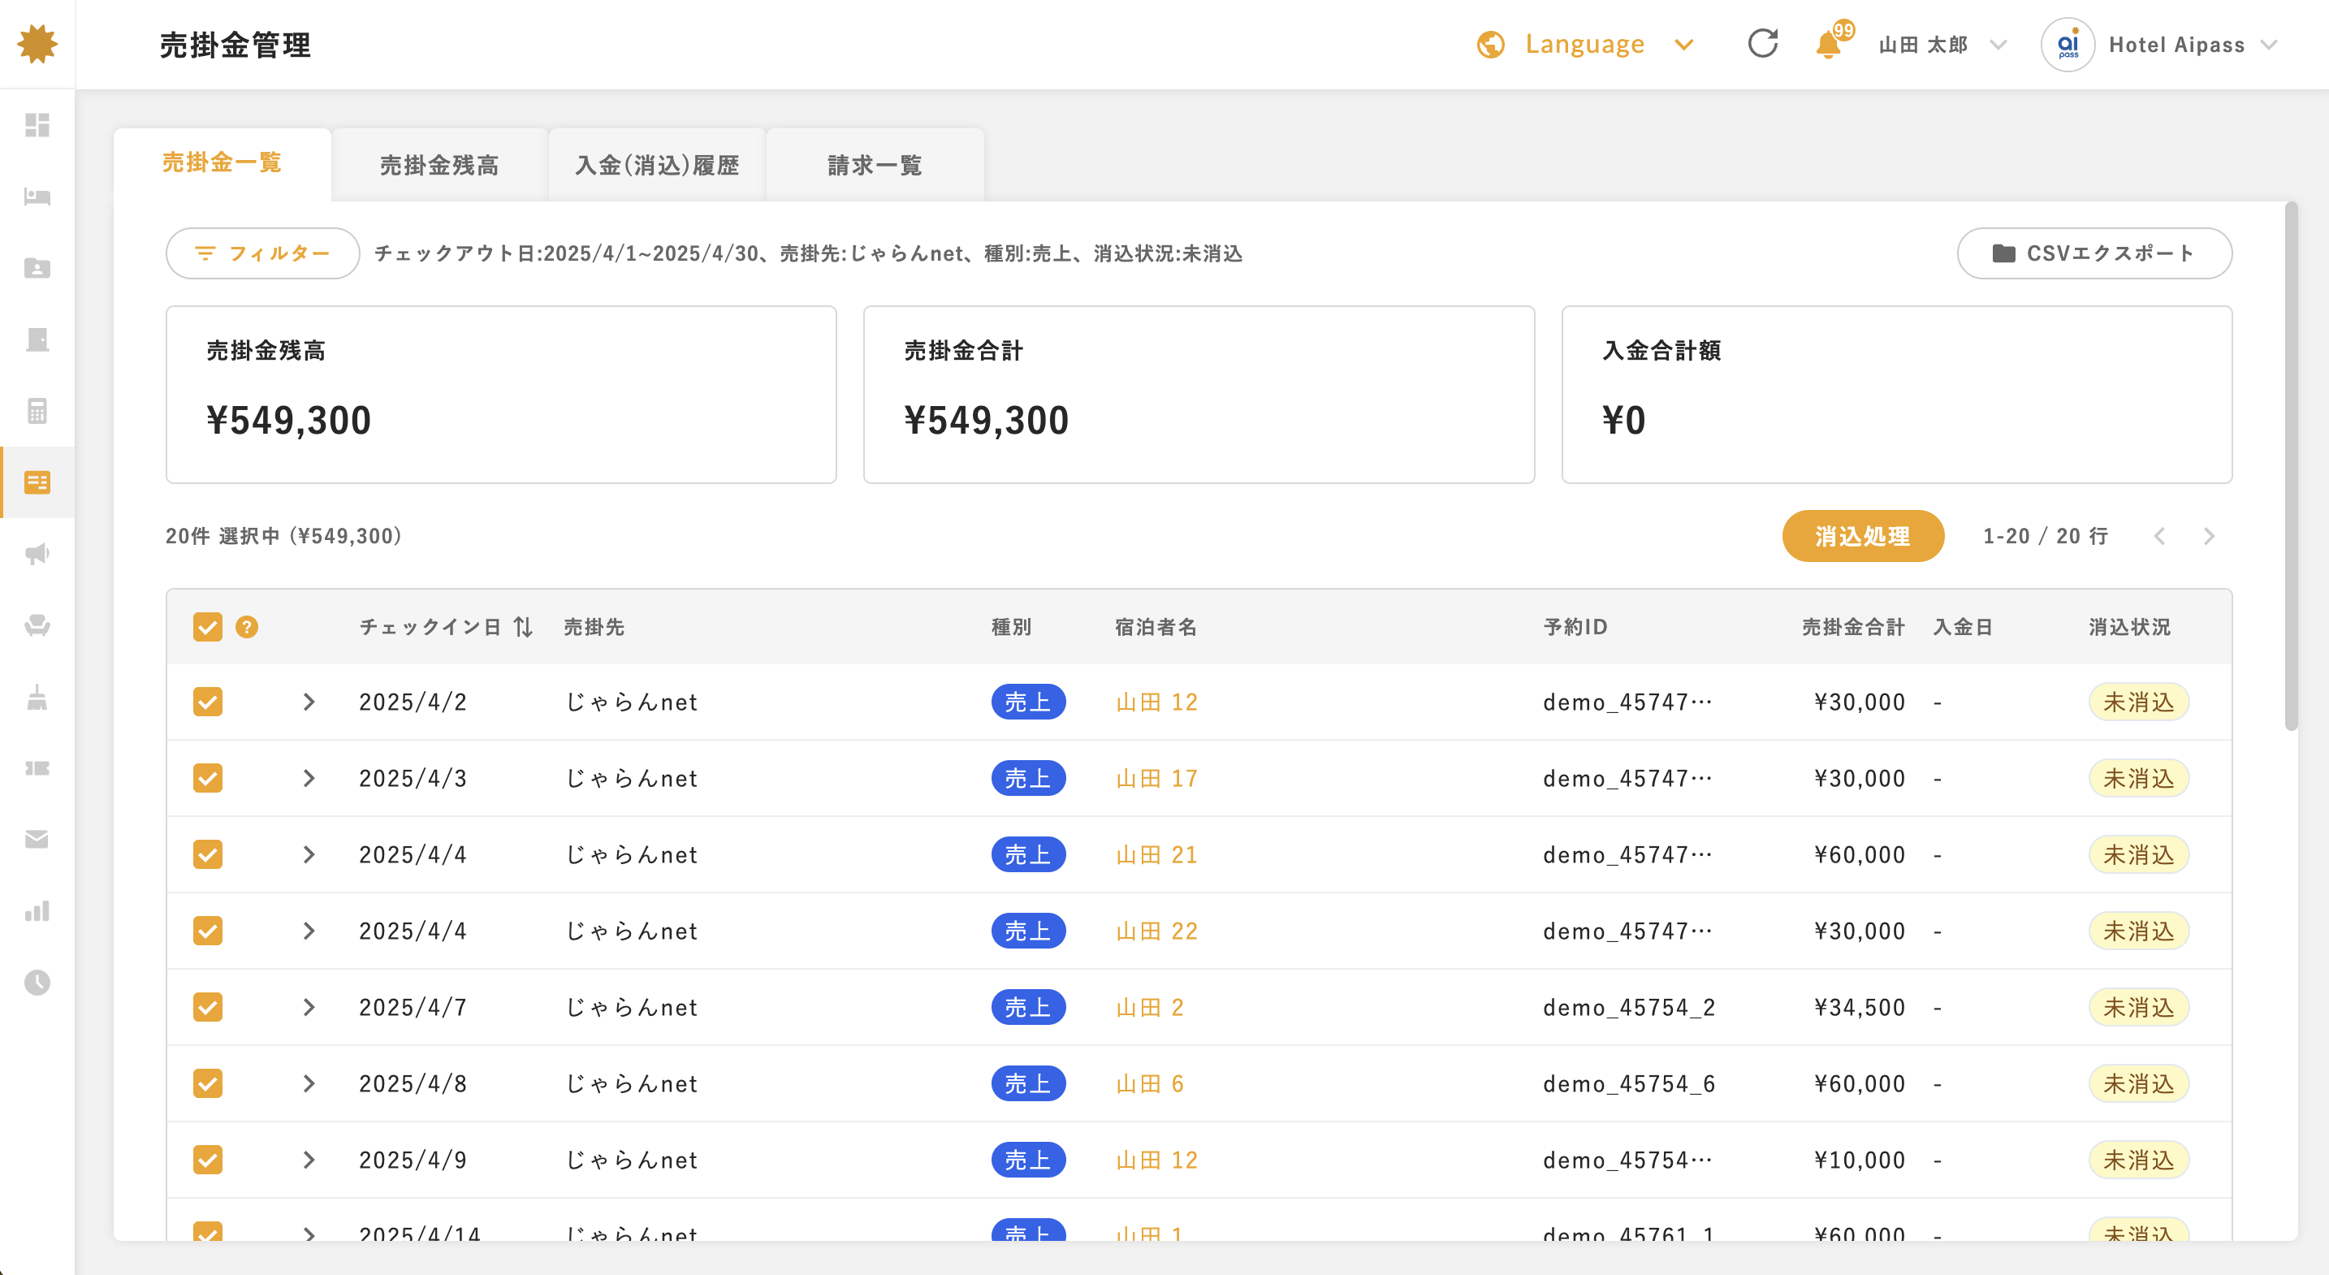Image resolution: width=2329 pixels, height=1275 pixels.
Task: Click the 売掛金残高 ¥549,300 summary card
Action: [x=501, y=394]
